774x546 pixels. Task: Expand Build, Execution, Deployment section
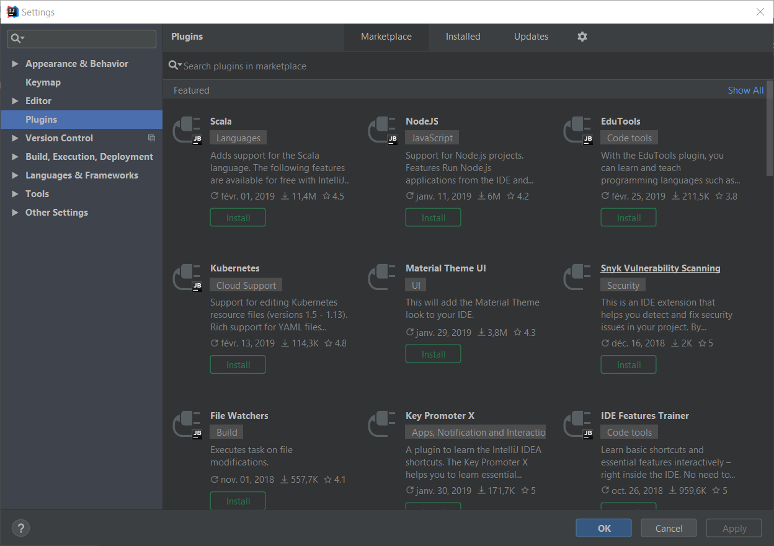coord(15,157)
